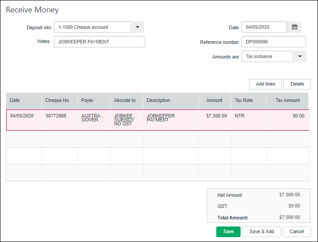Click the Save & Add button
The width and height of the screenshot is (318, 242).
[x=261, y=231]
